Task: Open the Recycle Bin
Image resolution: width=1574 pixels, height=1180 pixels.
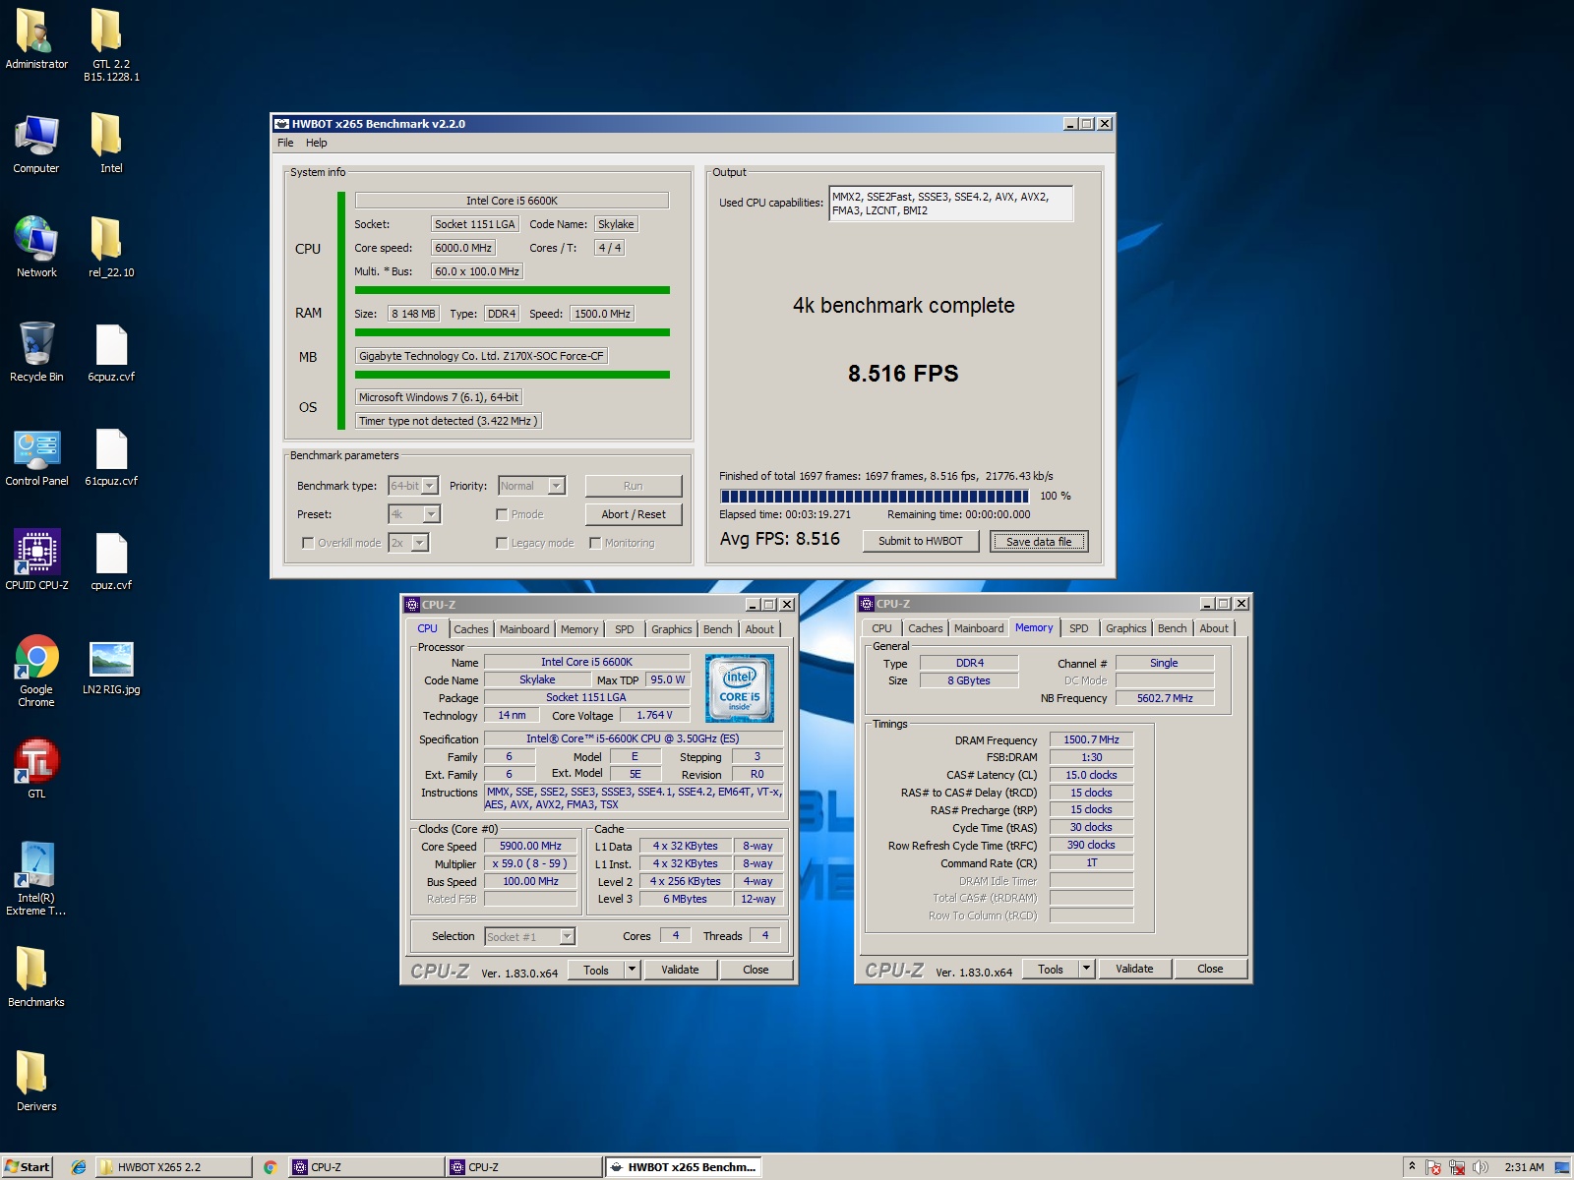Action: pos(36,352)
